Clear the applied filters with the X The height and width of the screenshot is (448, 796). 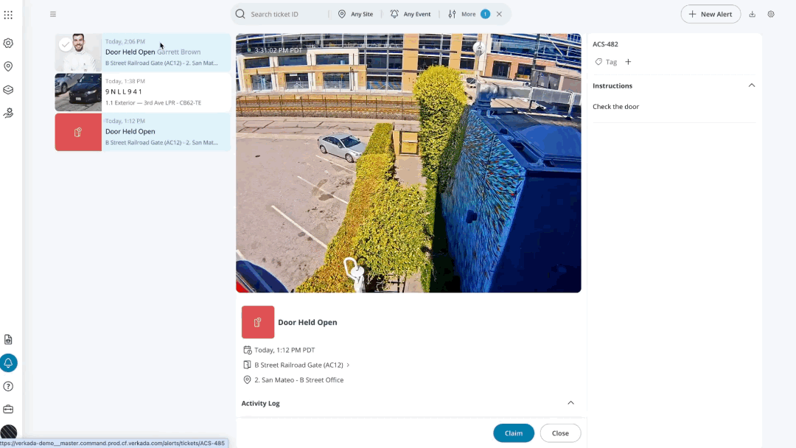(x=499, y=14)
